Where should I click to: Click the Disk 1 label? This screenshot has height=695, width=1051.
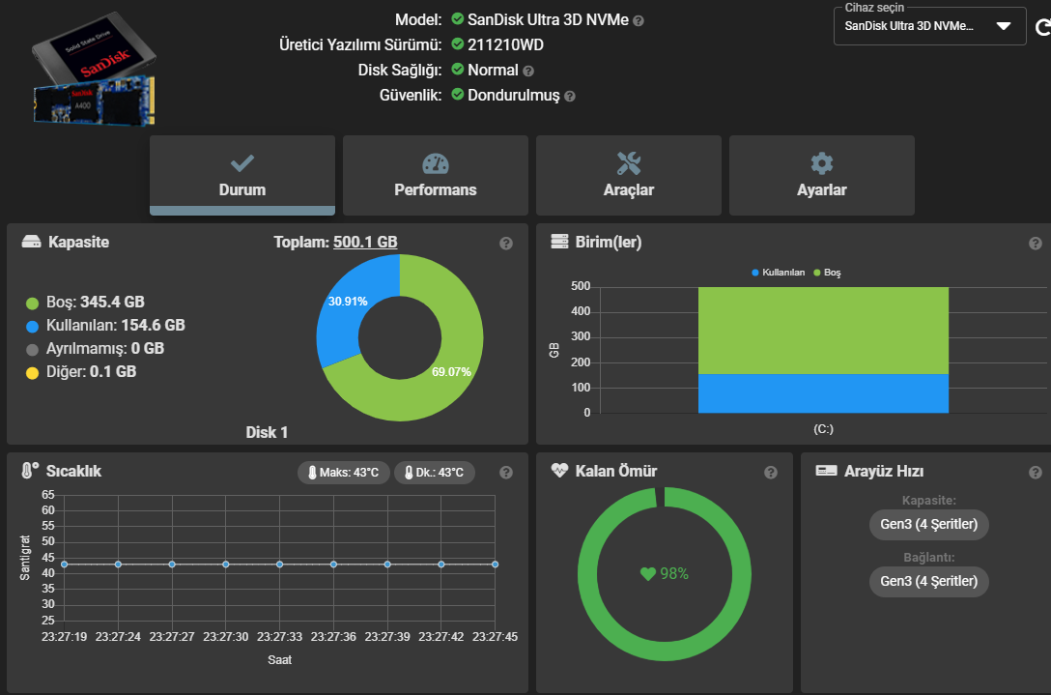267,432
